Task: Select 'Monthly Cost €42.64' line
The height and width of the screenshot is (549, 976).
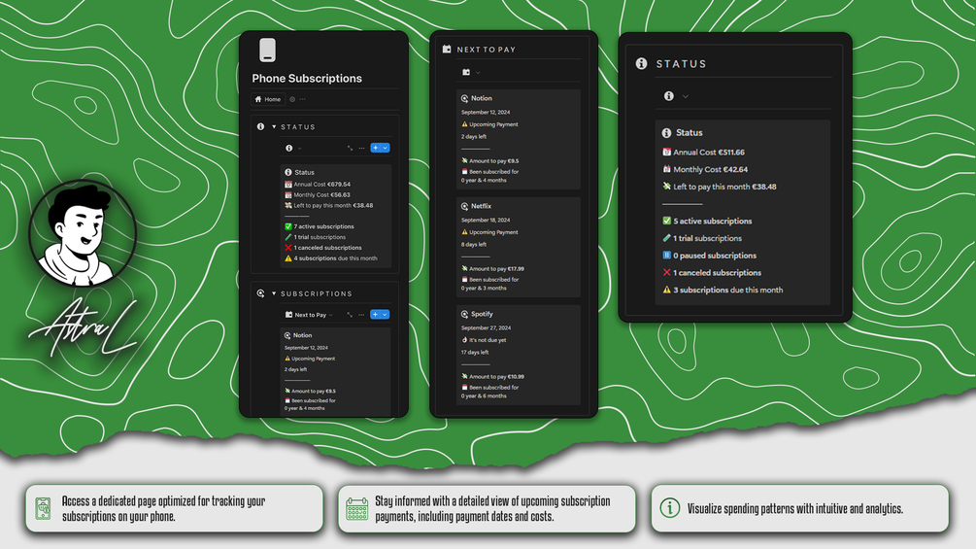Action: click(x=705, y=169)
